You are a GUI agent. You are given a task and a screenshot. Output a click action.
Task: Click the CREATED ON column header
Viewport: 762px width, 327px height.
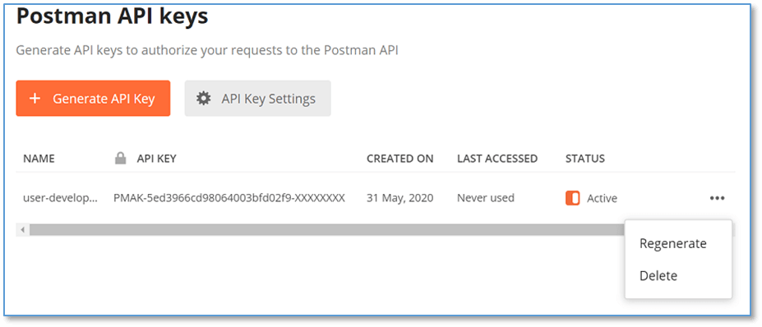click(400, 159)
